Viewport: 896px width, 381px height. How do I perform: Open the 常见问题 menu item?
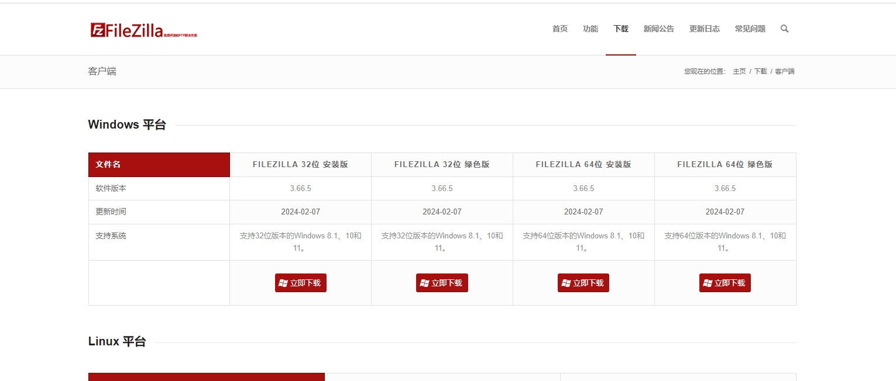750,29
